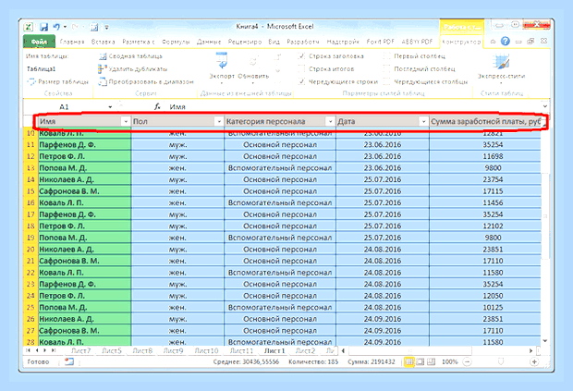The width and height of the screenshot is (573, 391).
Task: Click the horizontal scrollbar right arrow
Action: click(x=530, y=350)
